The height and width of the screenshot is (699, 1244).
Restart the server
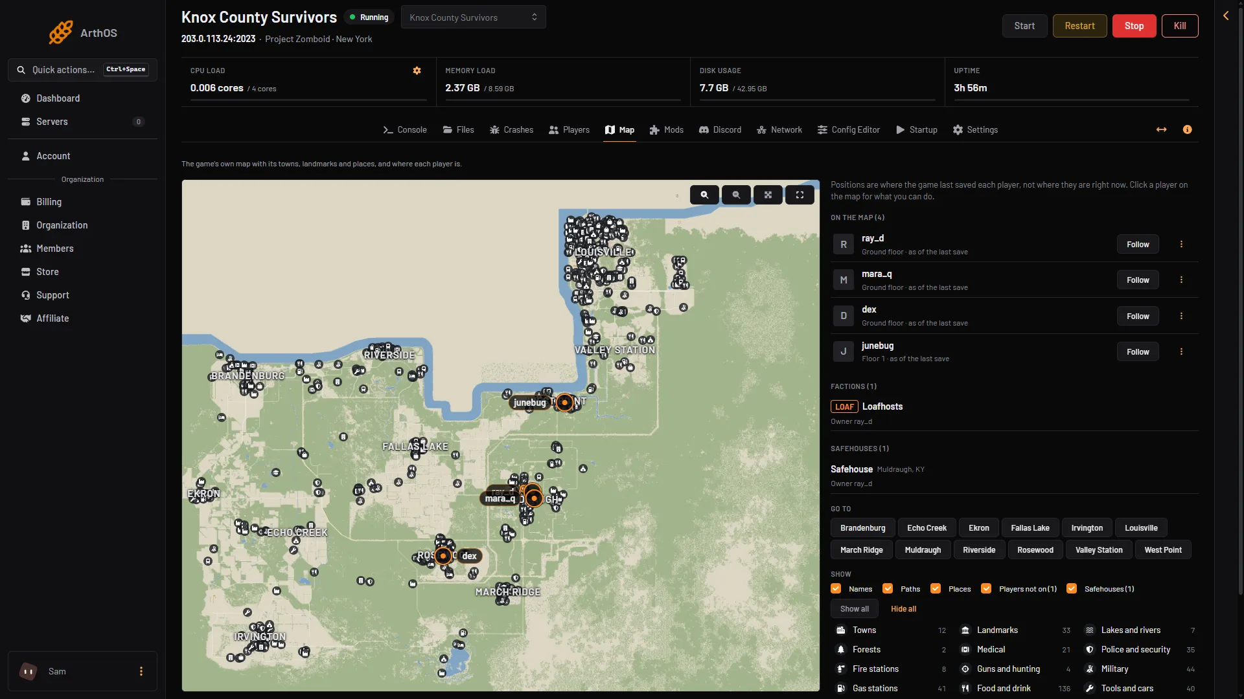click(x=1079, y=26)
